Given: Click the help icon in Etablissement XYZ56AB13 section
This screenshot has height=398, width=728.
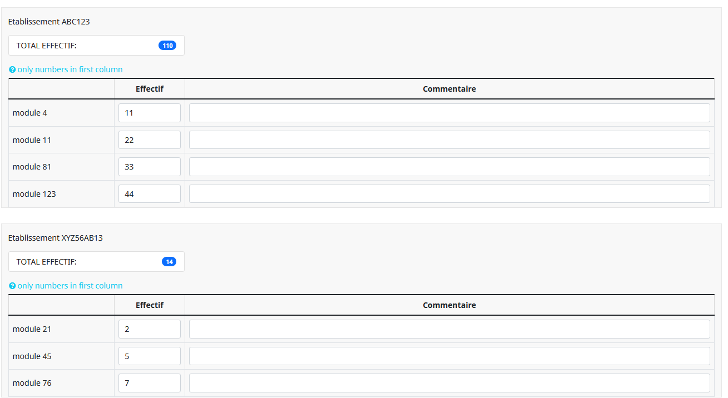Looking at the screenshot, I should [x=12, y=286].
